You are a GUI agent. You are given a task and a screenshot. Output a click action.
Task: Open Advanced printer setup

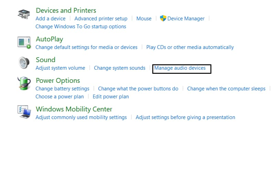(x=101, y=19)
